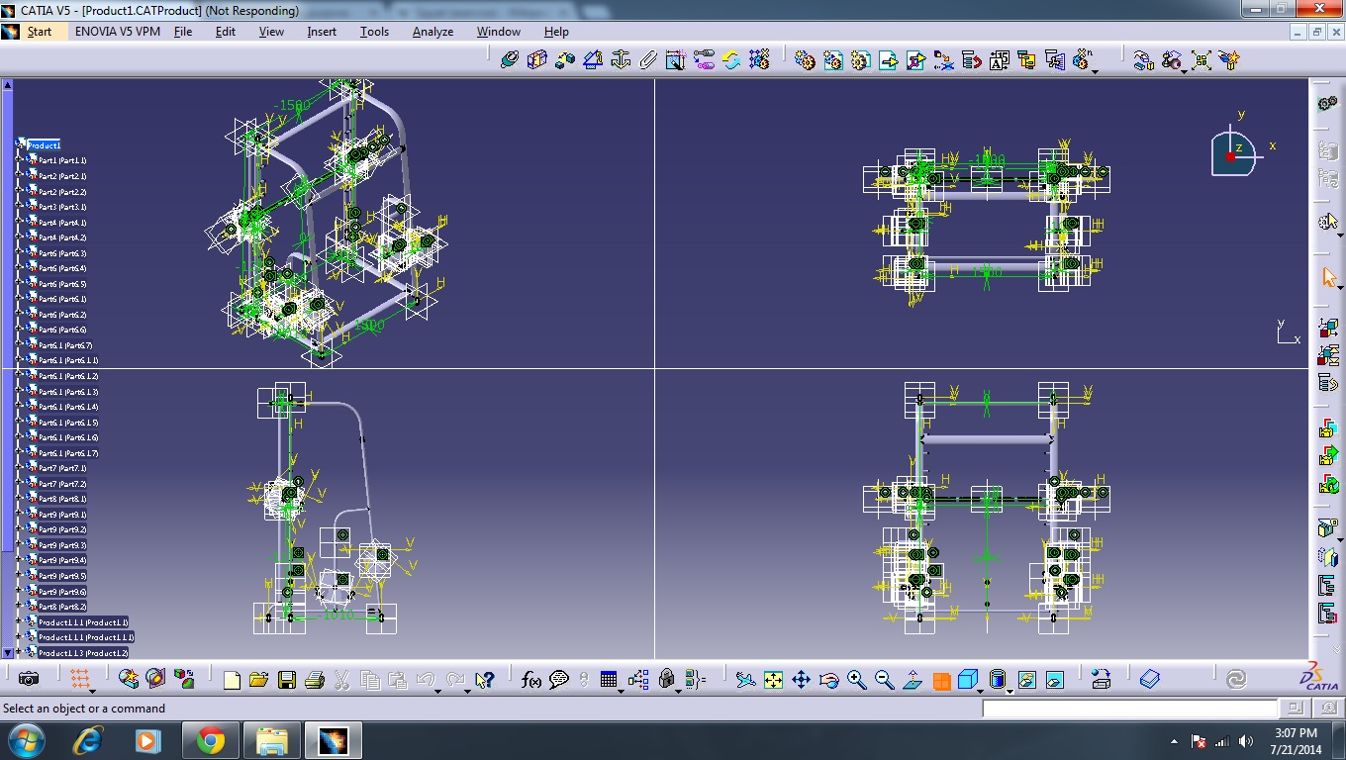This screenshot has height=760, width=1346.
Task: Click the Formula f(x) icon
Action: [531, 680]
